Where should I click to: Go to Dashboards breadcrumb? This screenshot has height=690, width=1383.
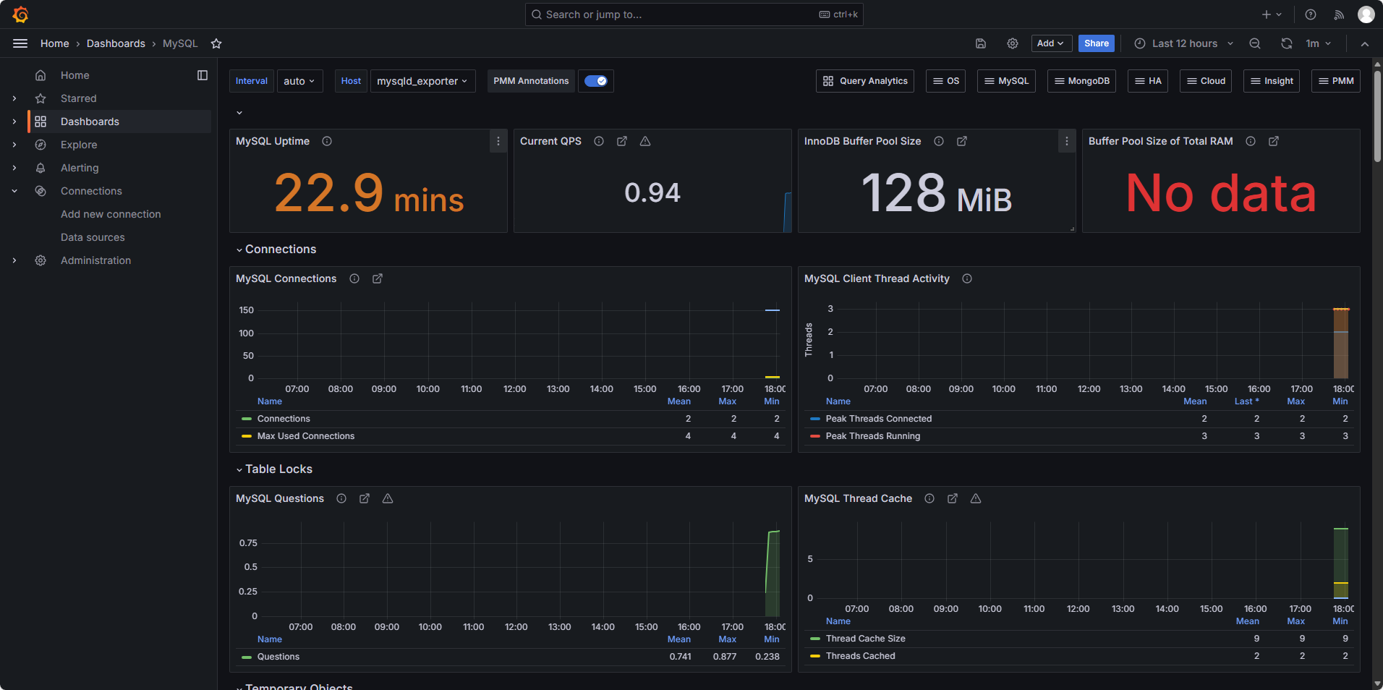[116, 43]
